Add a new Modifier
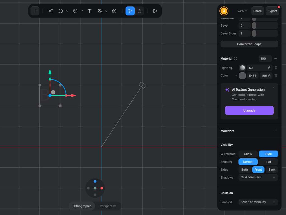Screen dimensions: 286x215 276,131
